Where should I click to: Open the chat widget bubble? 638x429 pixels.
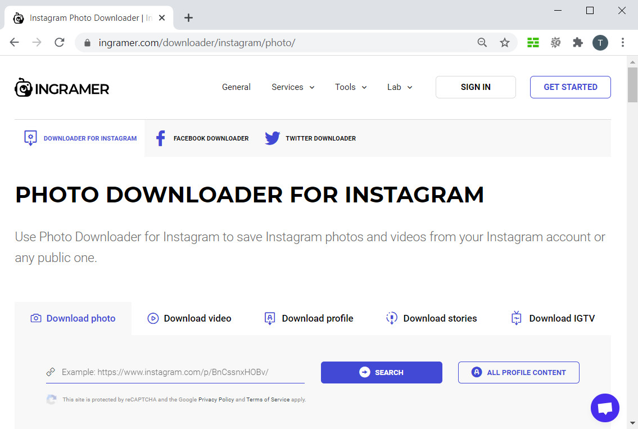point(605,408)
